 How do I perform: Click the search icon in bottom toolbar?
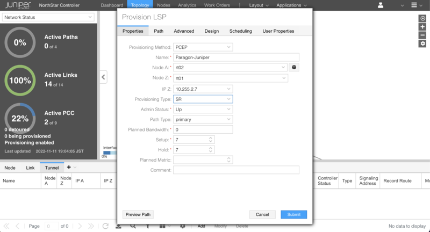(x=133, y=226)
